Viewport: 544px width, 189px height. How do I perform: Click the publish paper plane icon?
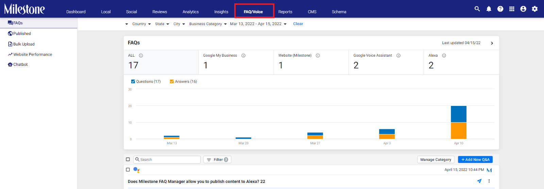(x=479, y=181)
